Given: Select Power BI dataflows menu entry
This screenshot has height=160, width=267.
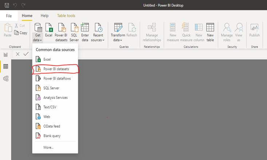Looking at the screenshot, I should [x=55, y=79].
